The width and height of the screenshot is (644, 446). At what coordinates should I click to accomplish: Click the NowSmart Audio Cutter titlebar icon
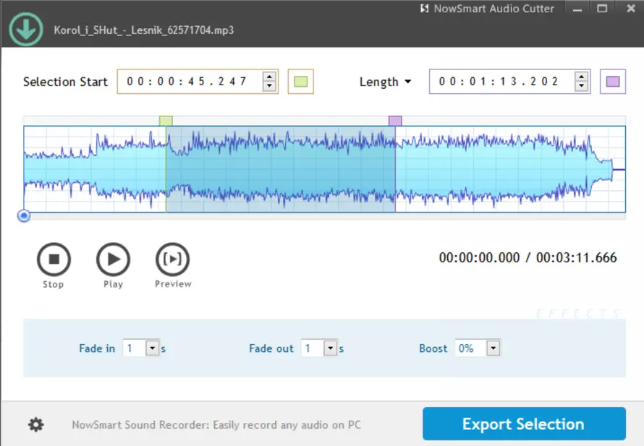pyautogui.click(x=423, y=9)
